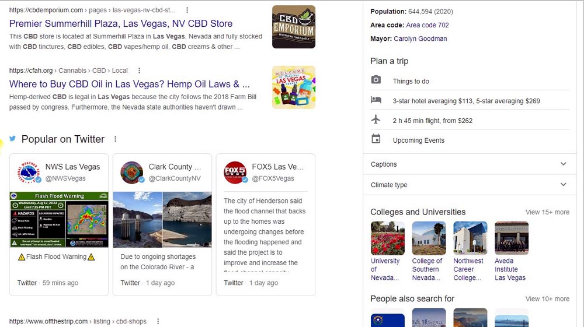Select the College of Southern Nevada thumbnail
The image size is (584, 327).
(x=429, y=238)
